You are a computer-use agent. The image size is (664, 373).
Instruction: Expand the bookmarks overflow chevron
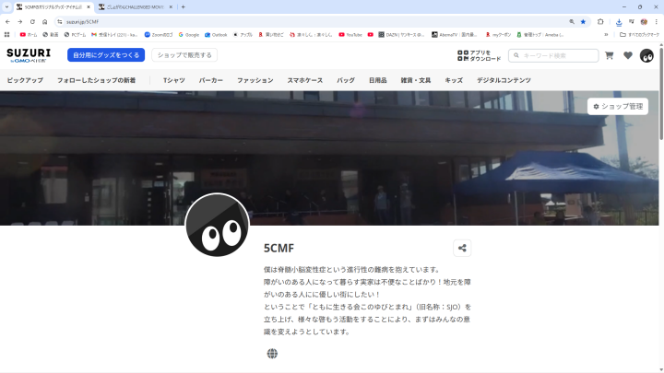(606, 34)
